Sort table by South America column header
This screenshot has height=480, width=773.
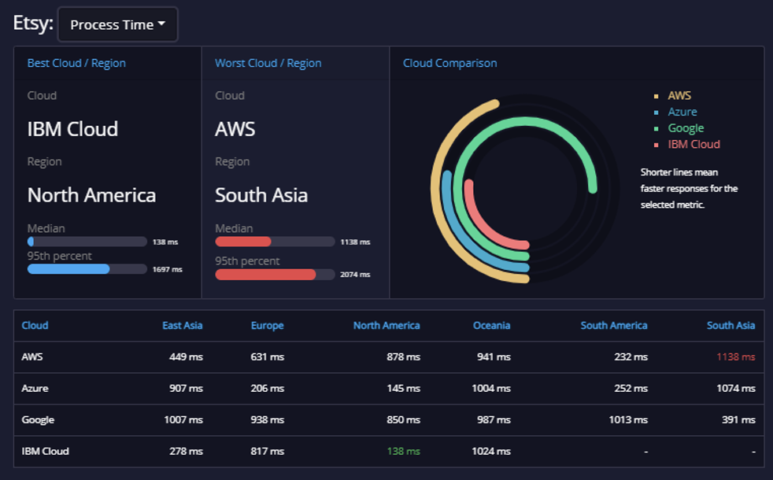click(x=614, y=325)
